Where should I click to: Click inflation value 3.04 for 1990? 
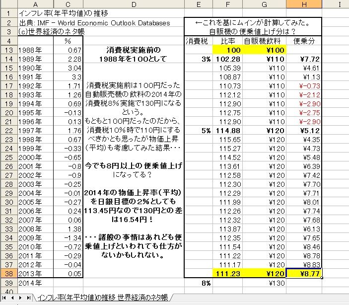point(68,68)
